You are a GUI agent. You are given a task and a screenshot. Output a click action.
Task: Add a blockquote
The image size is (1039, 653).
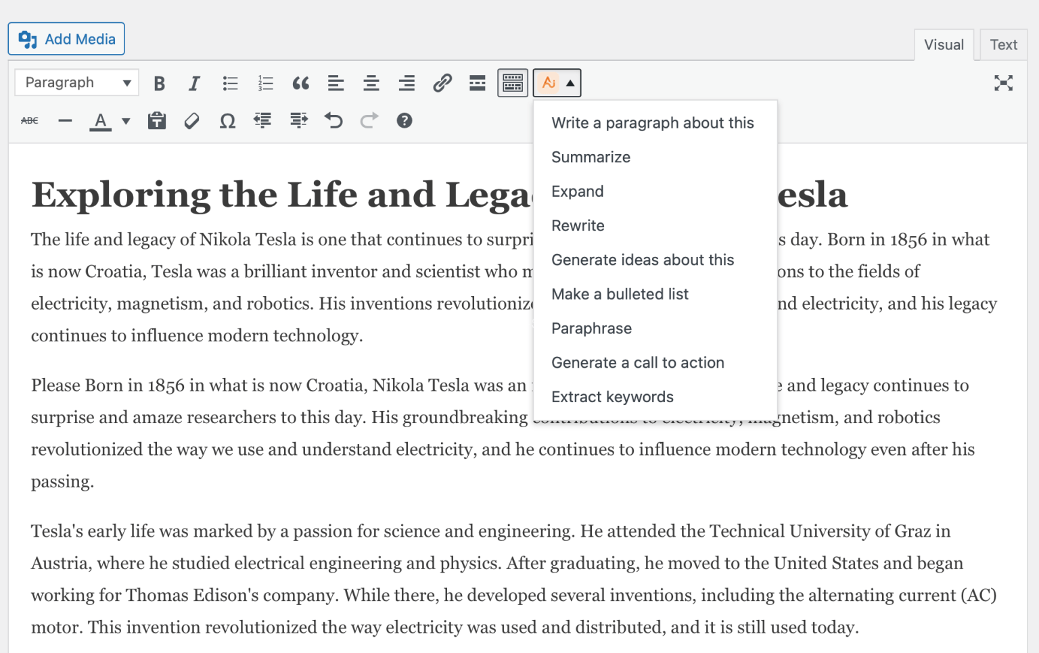pyautogui.click(x=300, y=83)
